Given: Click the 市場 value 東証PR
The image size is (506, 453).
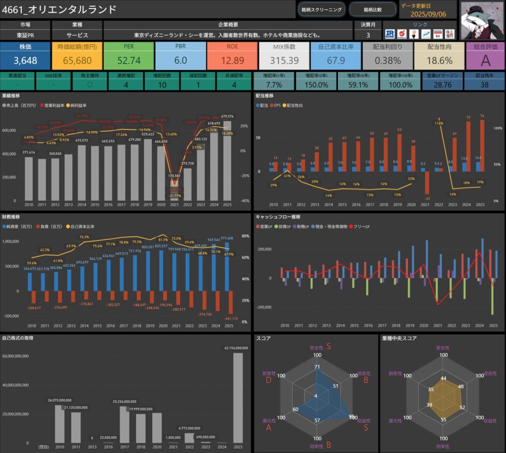Looking at the screenshot, I should point(25,35).
